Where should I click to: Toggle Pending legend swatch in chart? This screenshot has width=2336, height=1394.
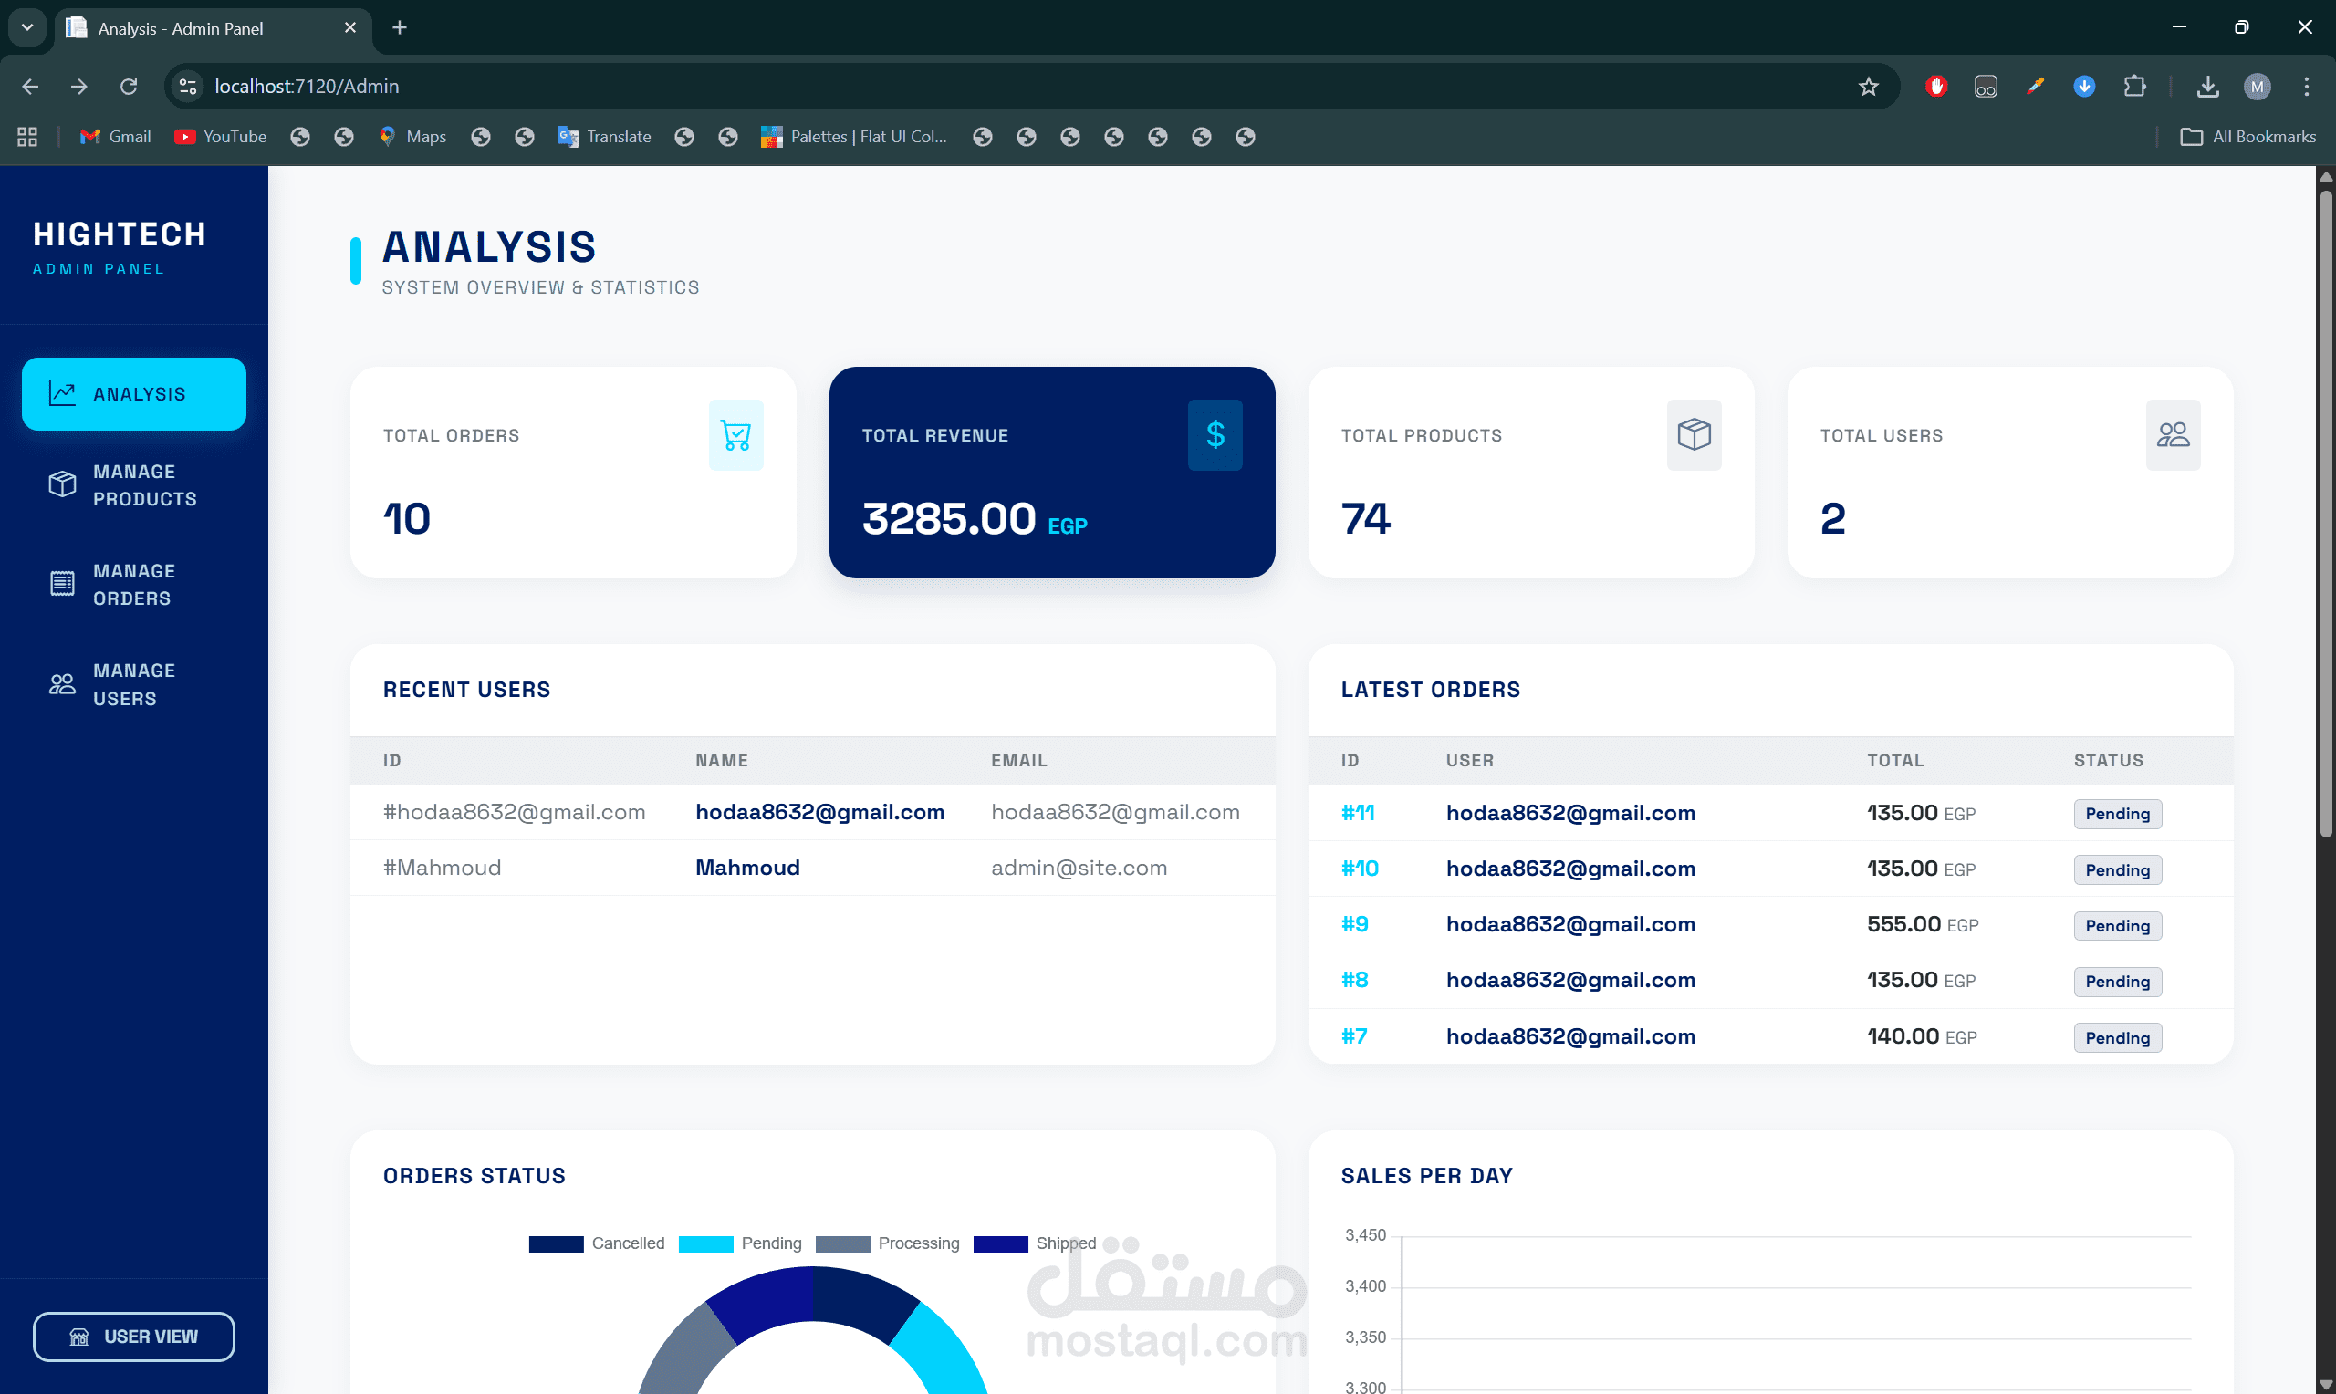pyautogui.click(x=705, y=1243)
